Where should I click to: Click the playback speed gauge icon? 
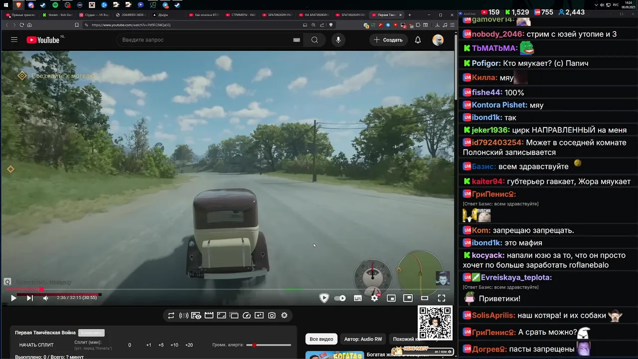click(246, 315)
